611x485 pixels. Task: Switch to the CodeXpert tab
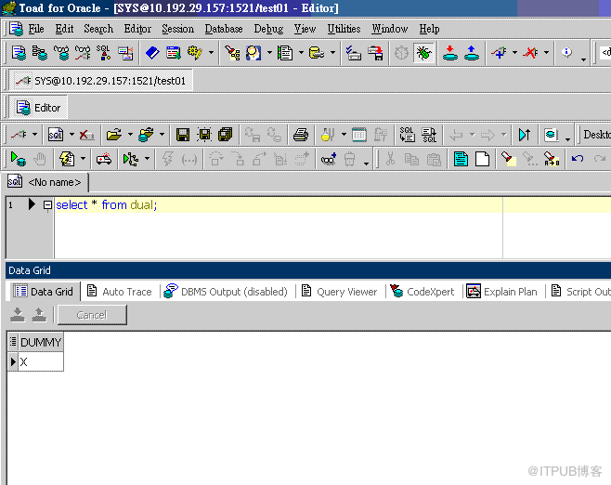[422, 292]
